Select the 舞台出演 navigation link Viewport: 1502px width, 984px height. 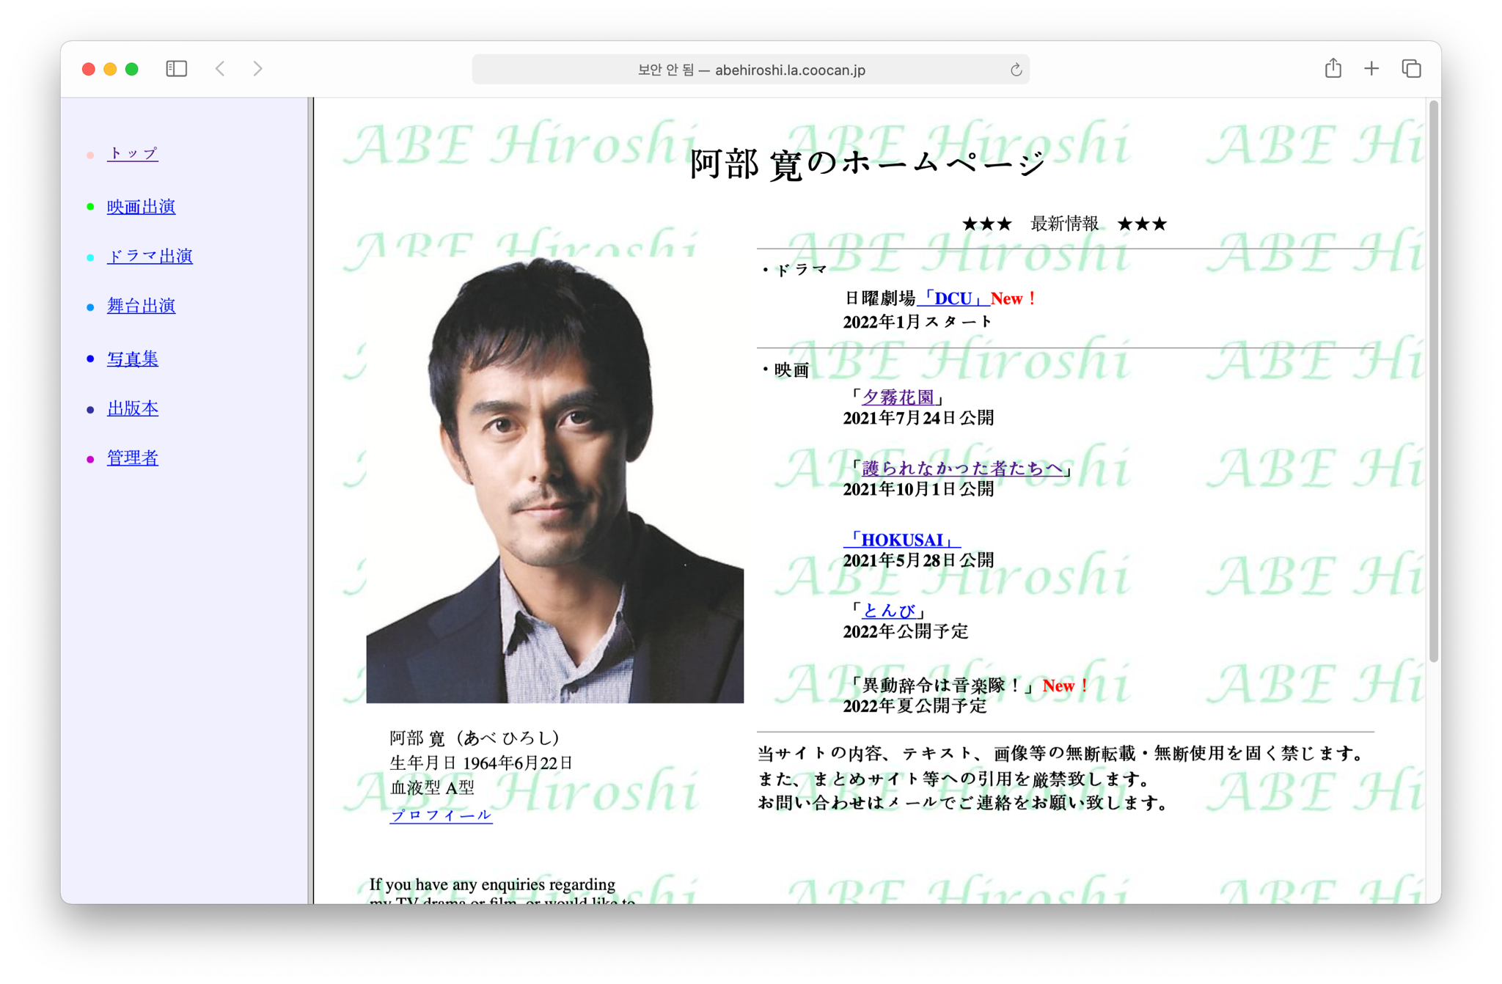coord(141,306)
